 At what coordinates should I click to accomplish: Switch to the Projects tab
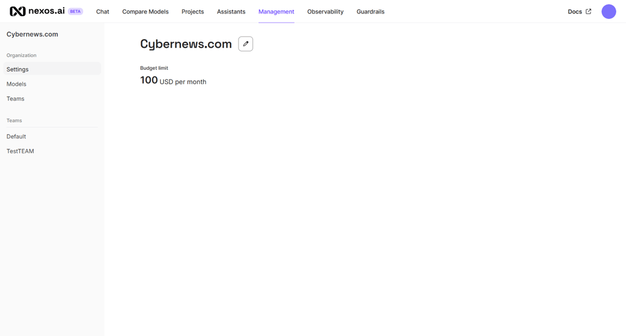click(x=193, y=12)
